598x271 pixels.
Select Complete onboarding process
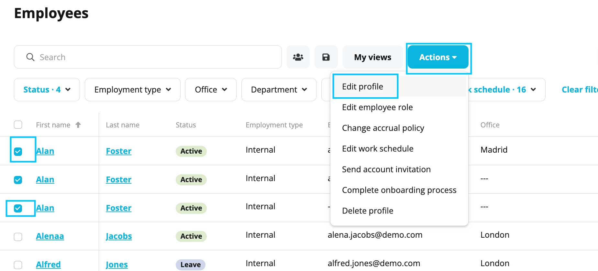399,190
